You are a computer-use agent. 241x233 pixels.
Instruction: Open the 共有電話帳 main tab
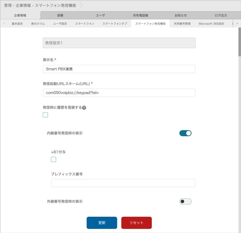pos(140,15)
